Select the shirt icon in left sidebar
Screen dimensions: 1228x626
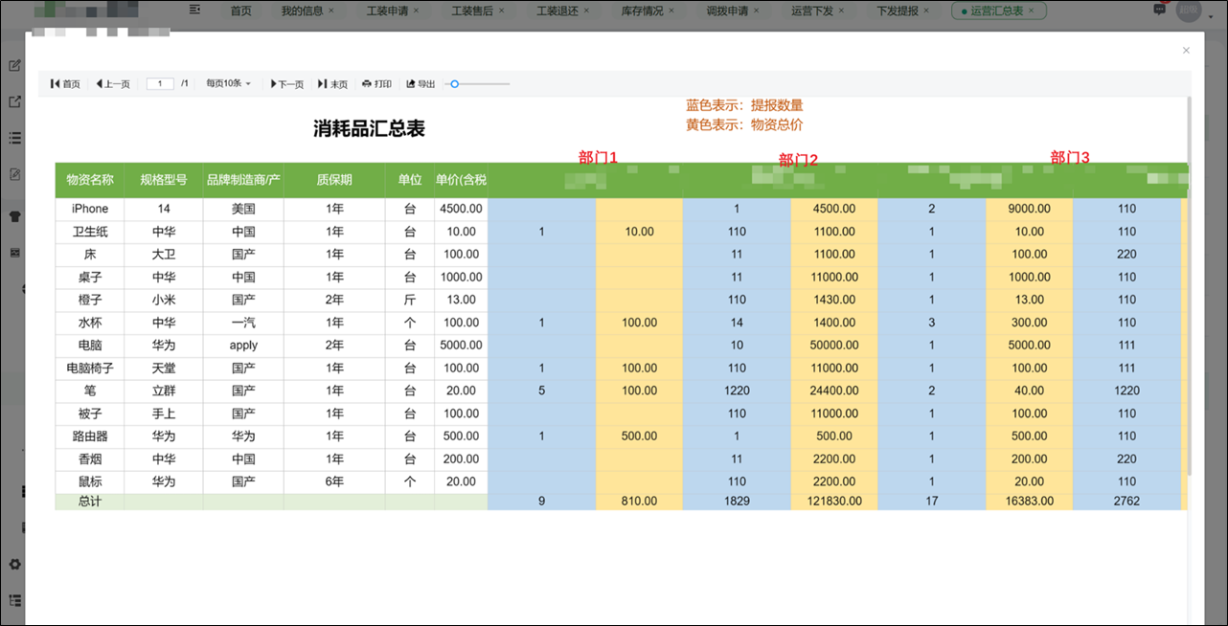pyautogui.click(x=13, y=215)
